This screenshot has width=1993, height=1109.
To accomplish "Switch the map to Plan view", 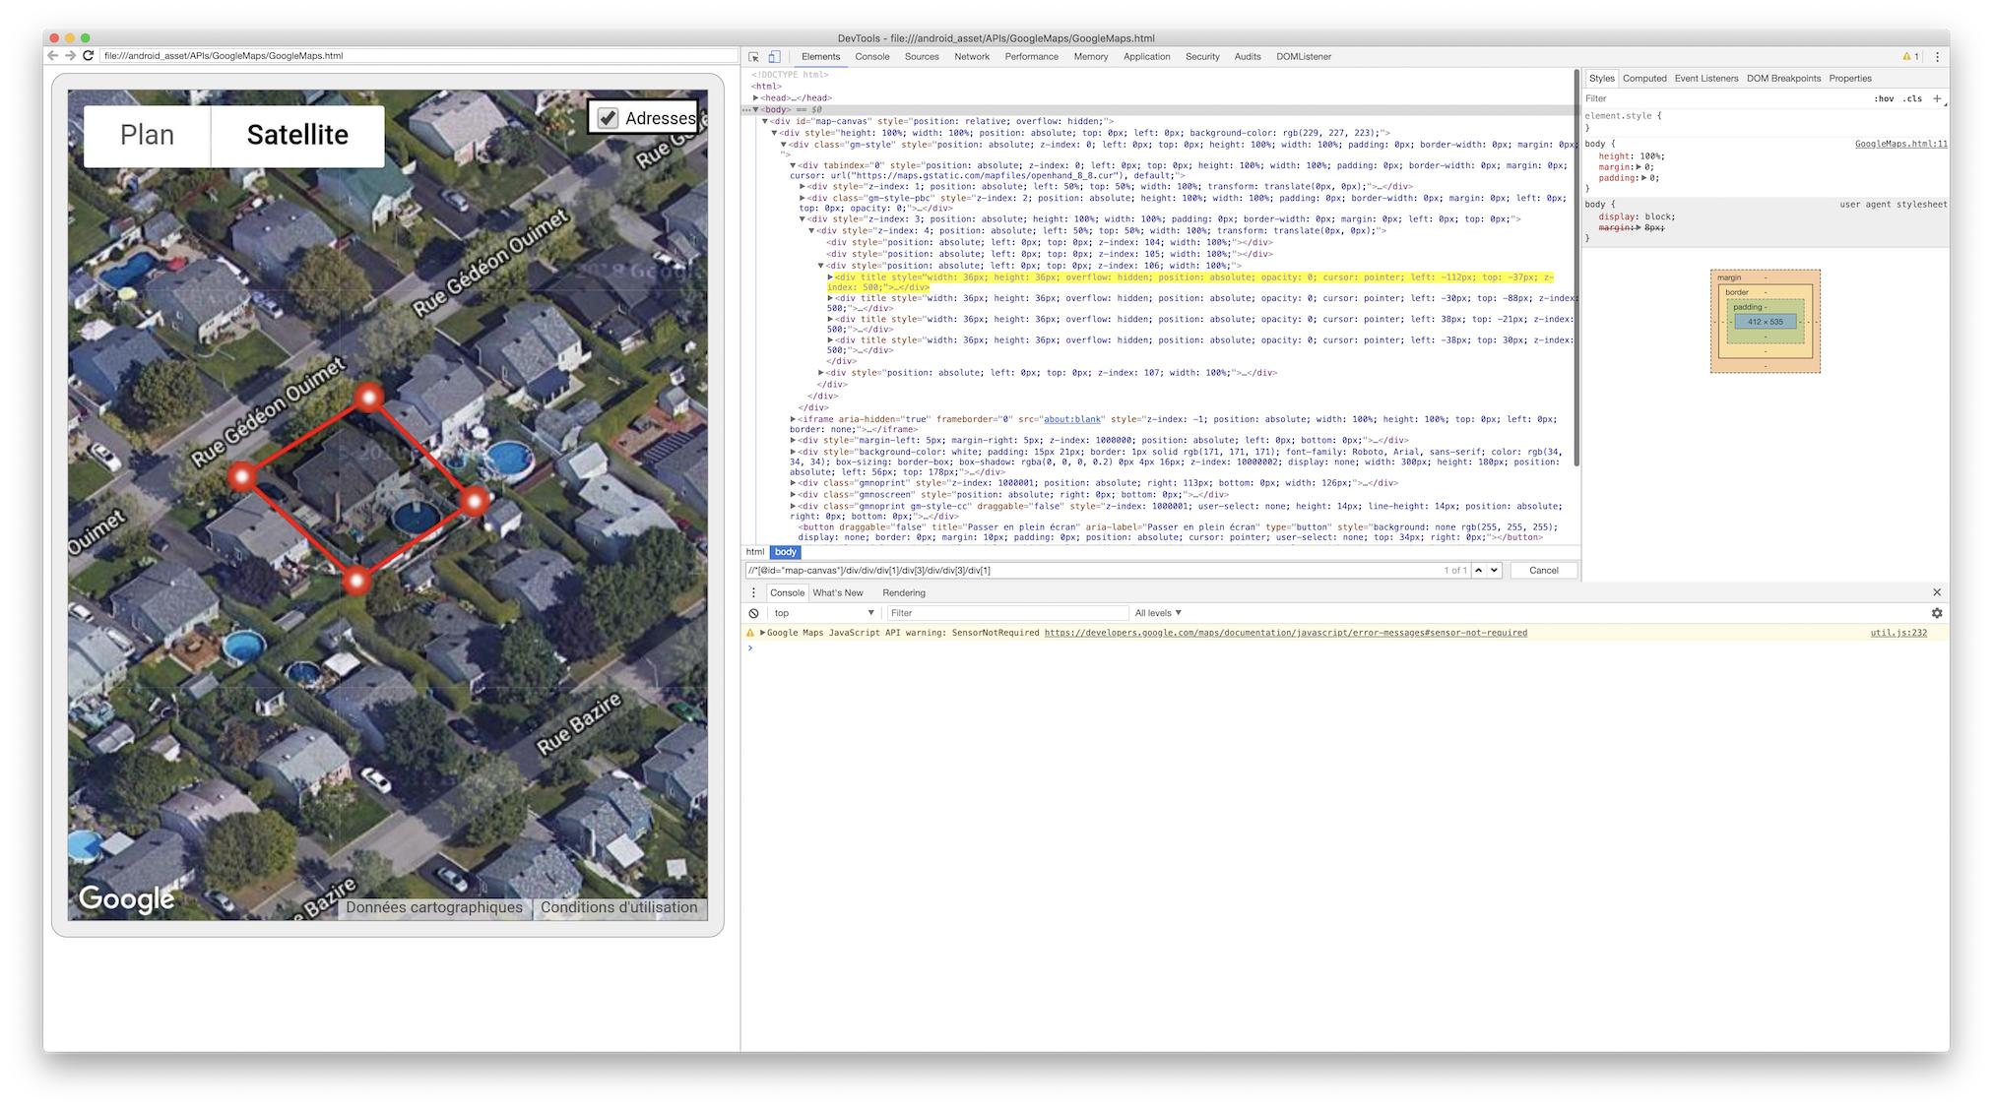I will 147,135.
